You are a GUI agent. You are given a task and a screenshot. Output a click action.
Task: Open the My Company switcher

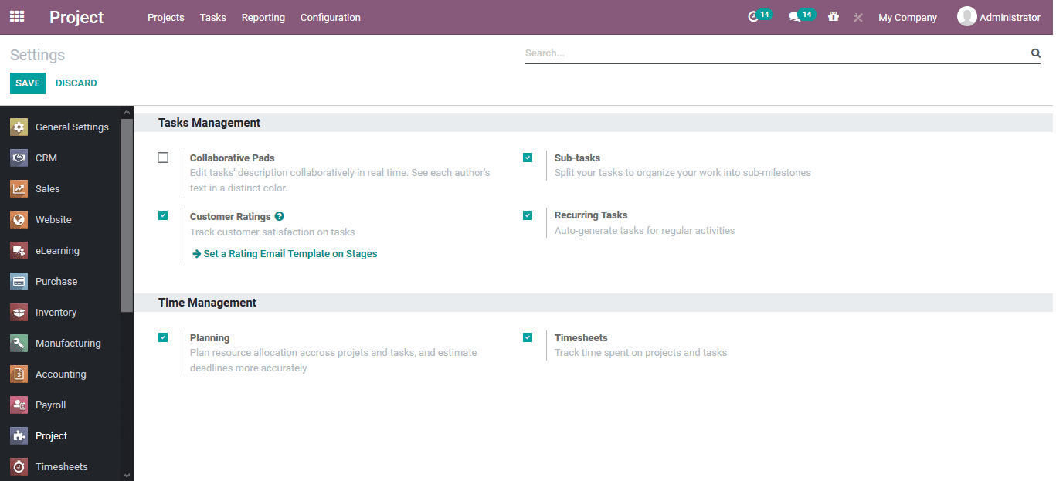[907, 16]
